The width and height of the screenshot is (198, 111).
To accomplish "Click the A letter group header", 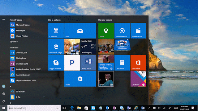I will click(11, 103).
